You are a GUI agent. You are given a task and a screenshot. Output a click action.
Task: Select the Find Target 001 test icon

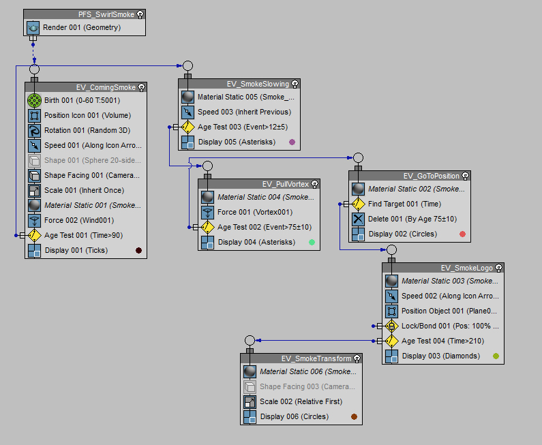tap(359, 204)
